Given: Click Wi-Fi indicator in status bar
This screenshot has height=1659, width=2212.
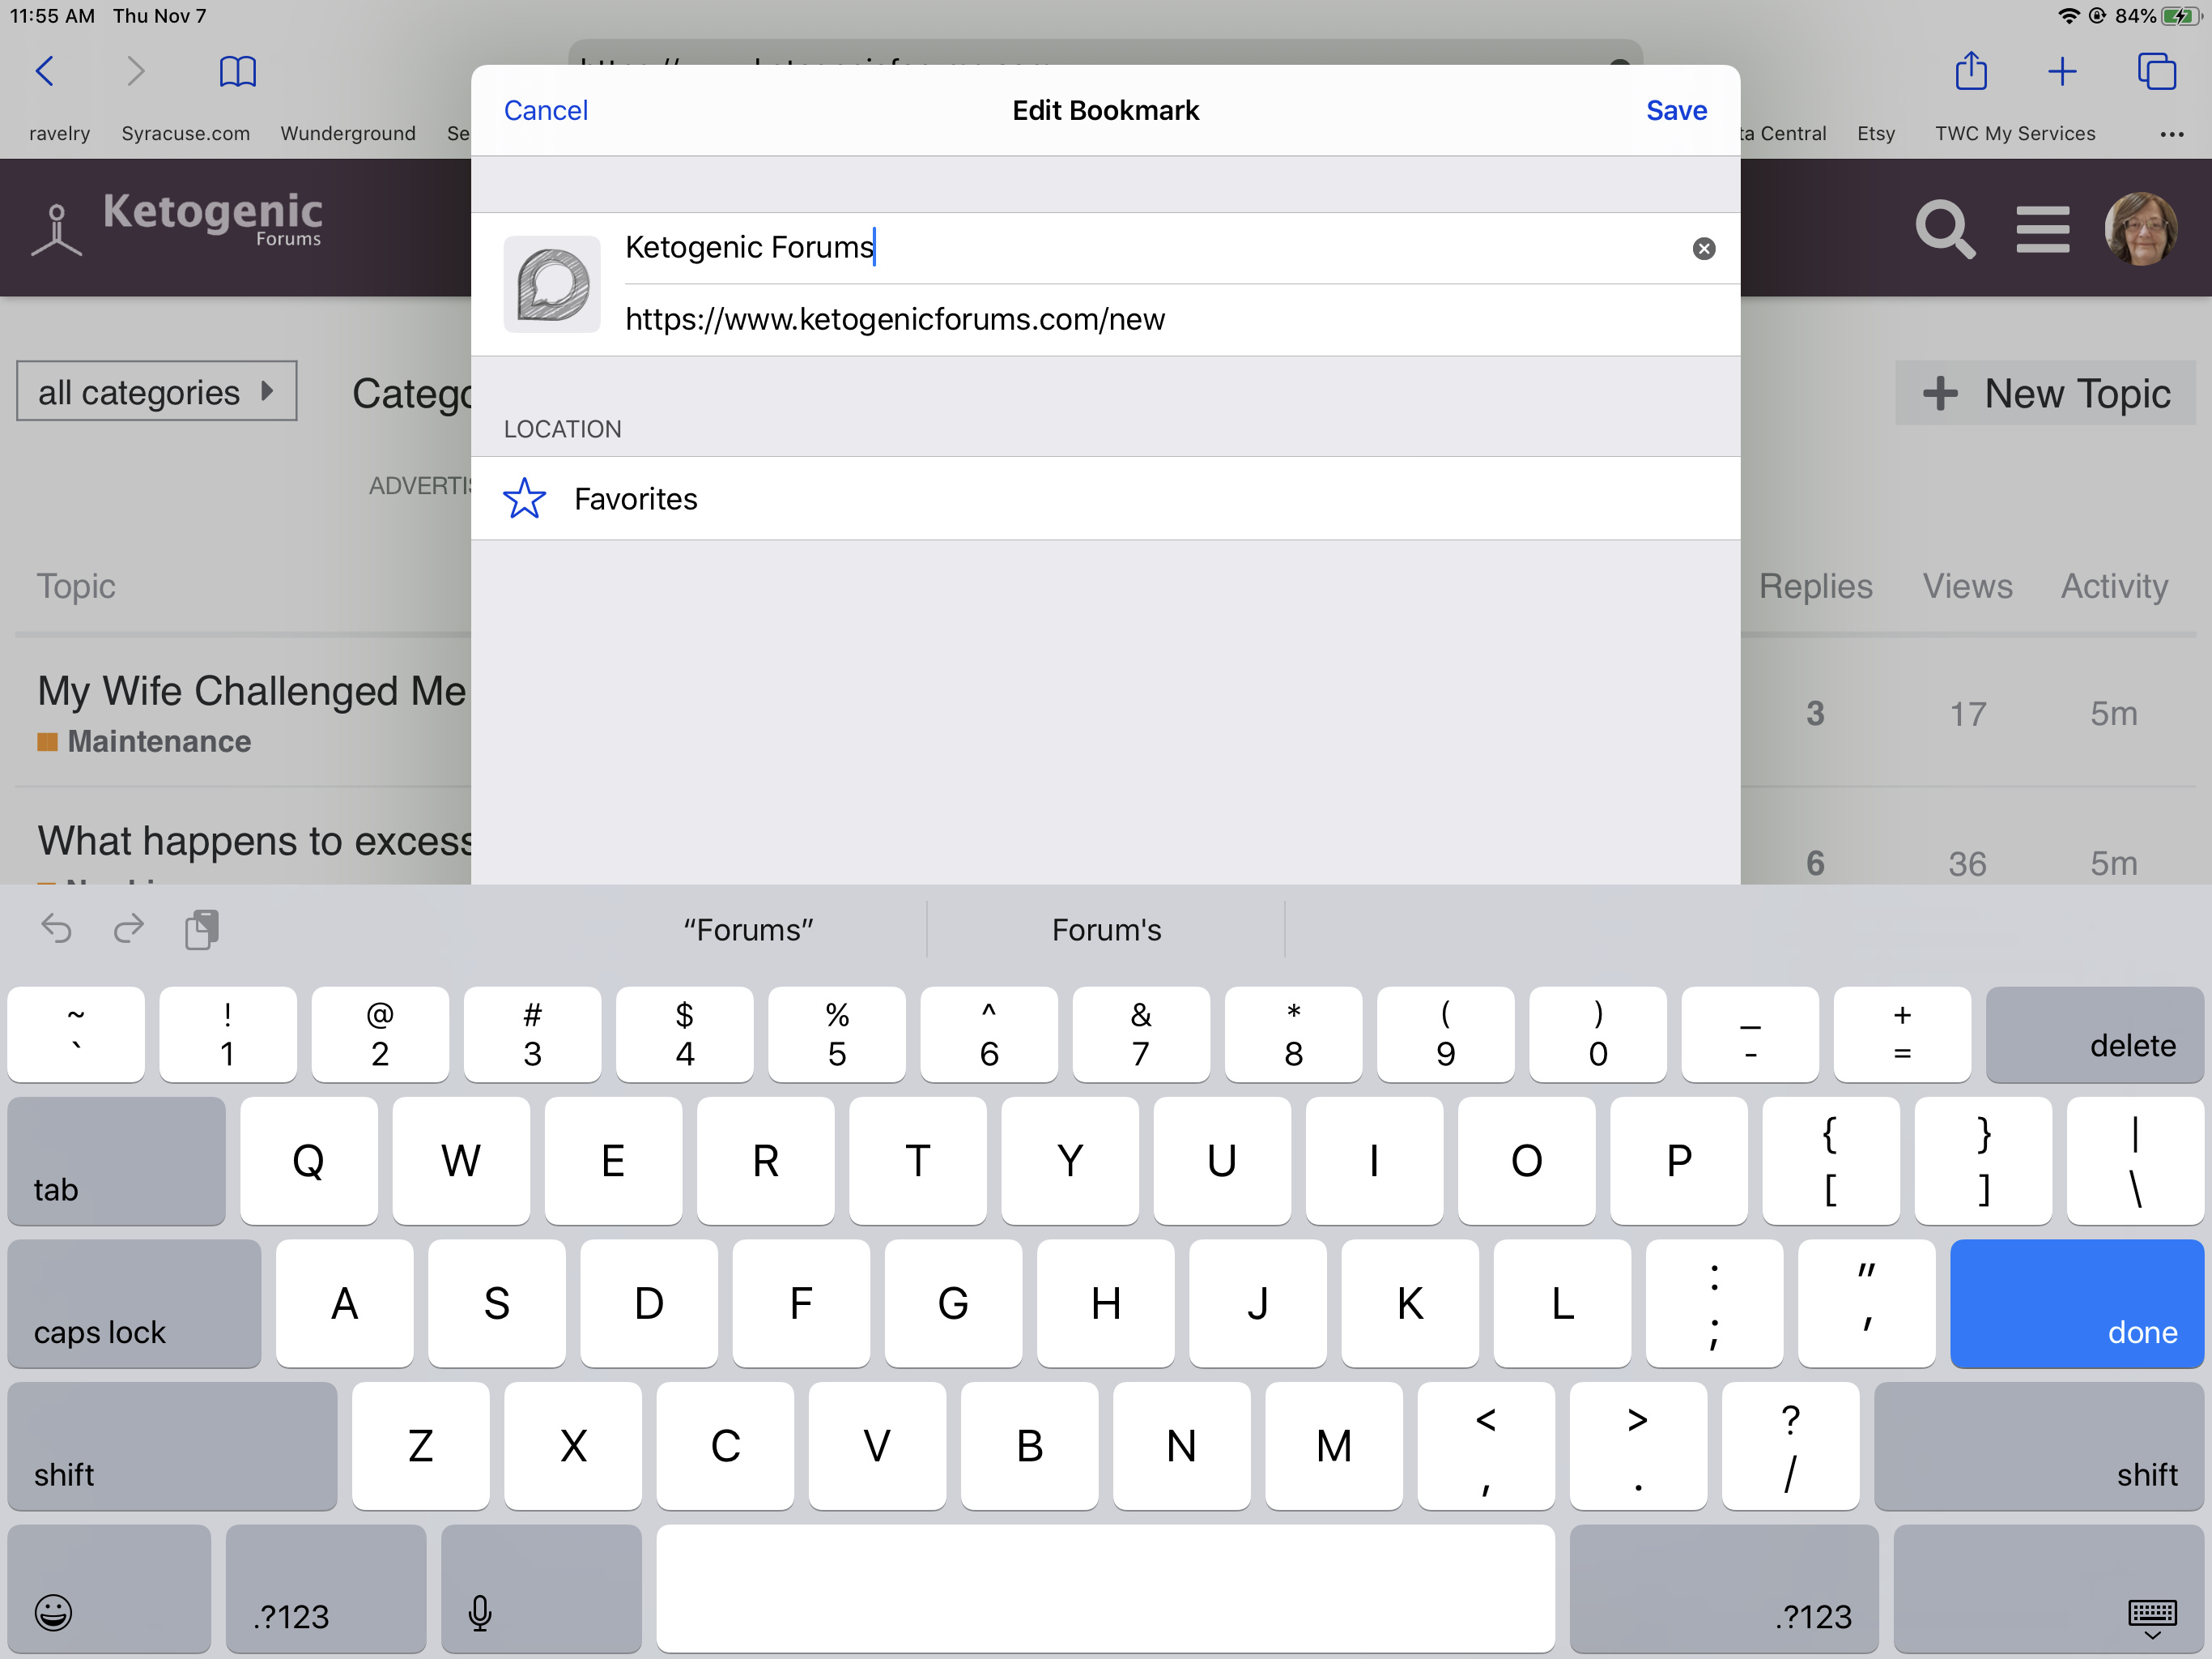Looking at the screenshot, I should click(x=2068, y=16).
